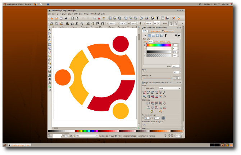Open the 'Relative to' Page dropdown
The image size is (241, 155).
[170, 88]
